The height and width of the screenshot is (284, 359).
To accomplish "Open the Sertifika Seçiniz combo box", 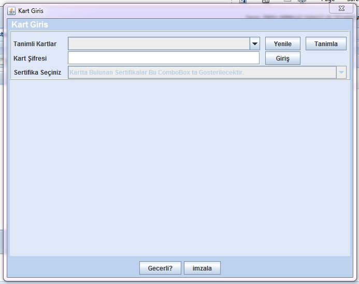I will coord(202,73).
